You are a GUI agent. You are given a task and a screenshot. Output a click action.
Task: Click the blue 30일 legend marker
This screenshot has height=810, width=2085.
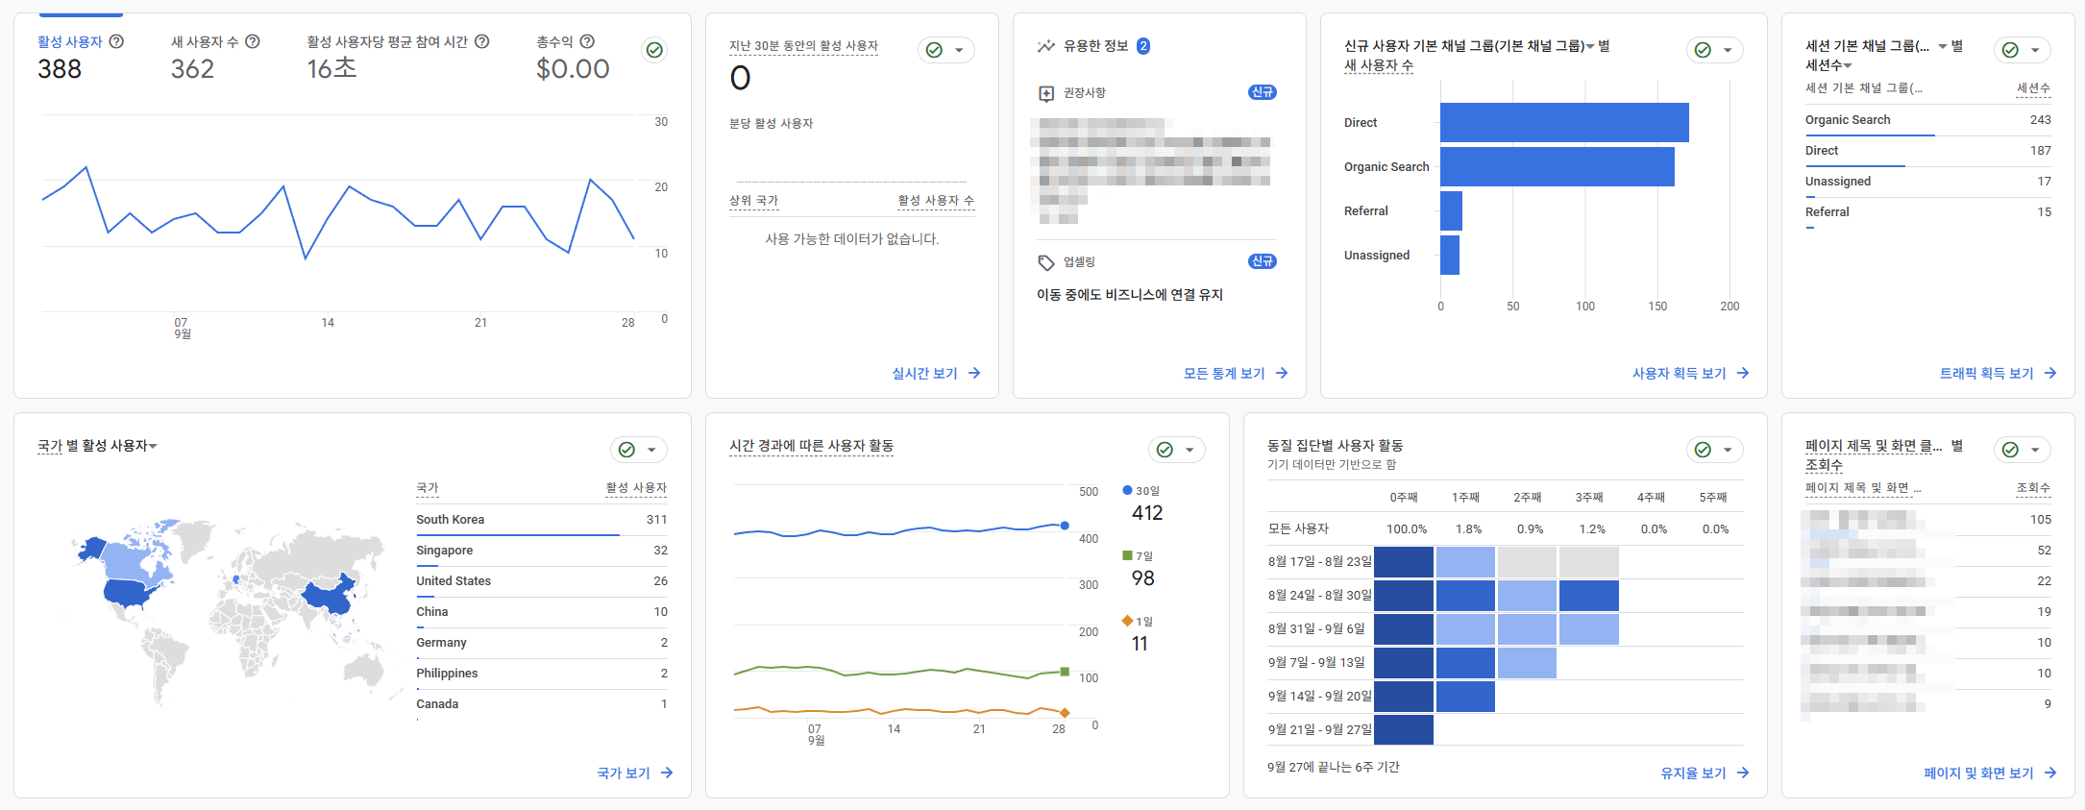(1127, 490)
